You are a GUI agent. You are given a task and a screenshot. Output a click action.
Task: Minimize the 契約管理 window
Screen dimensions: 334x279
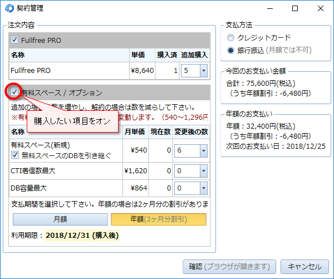(270, 8)
